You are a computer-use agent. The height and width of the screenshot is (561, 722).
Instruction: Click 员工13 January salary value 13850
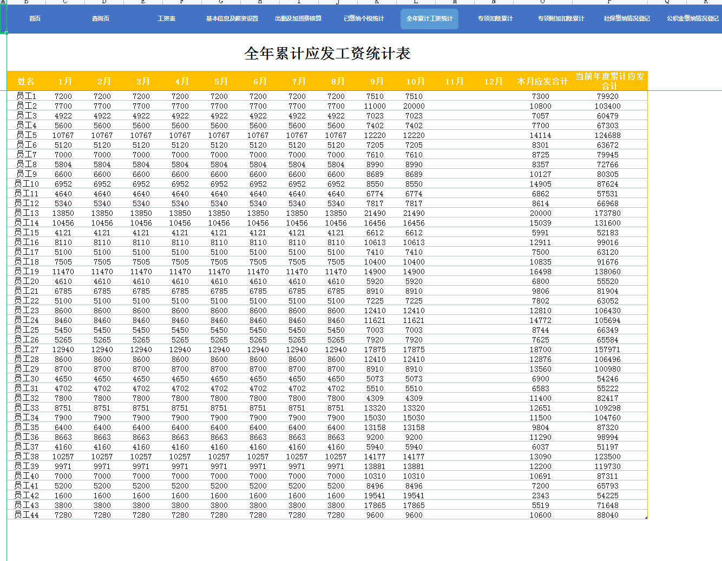click(x=63, y=213)
